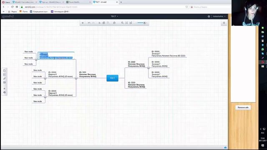Click the bookmark heart icon in address bar
This screenshot has width=267, height=150.
186,7
